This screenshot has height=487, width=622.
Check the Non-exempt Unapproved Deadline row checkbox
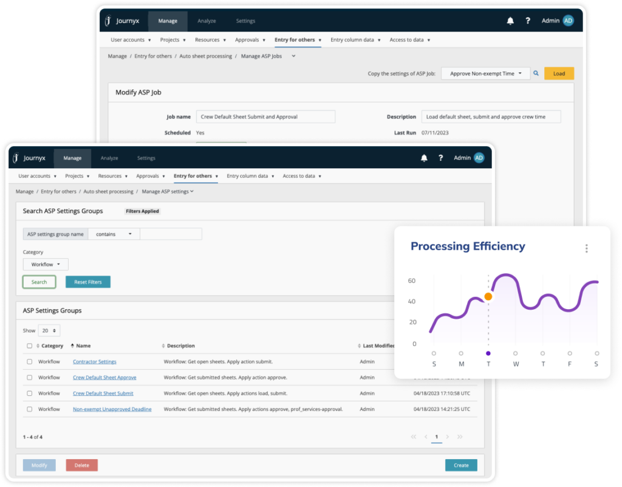pyautogui.click(x=29, y=409)
